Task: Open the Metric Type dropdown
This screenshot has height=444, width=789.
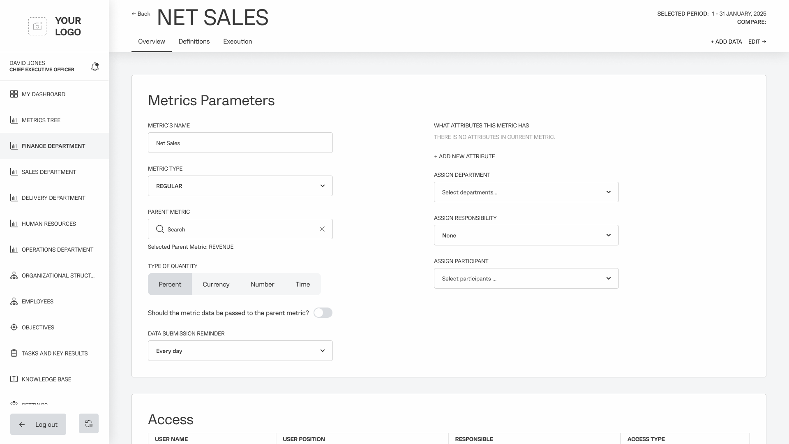Action: 240,186
